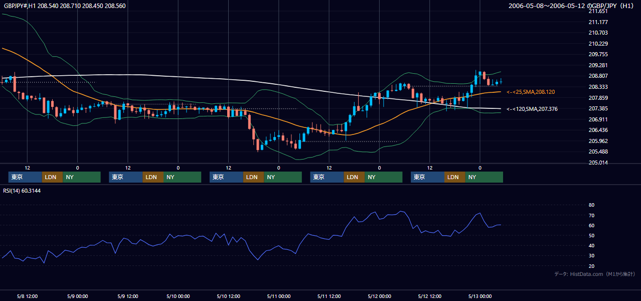Click price axis value 205.014
Image resolution: width=641 pixels, height=301 pixels.
(x=598, y=163)
